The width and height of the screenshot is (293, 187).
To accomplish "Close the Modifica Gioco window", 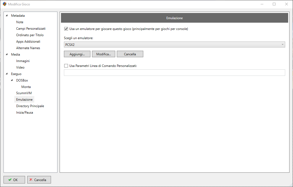I will point(287,4).
